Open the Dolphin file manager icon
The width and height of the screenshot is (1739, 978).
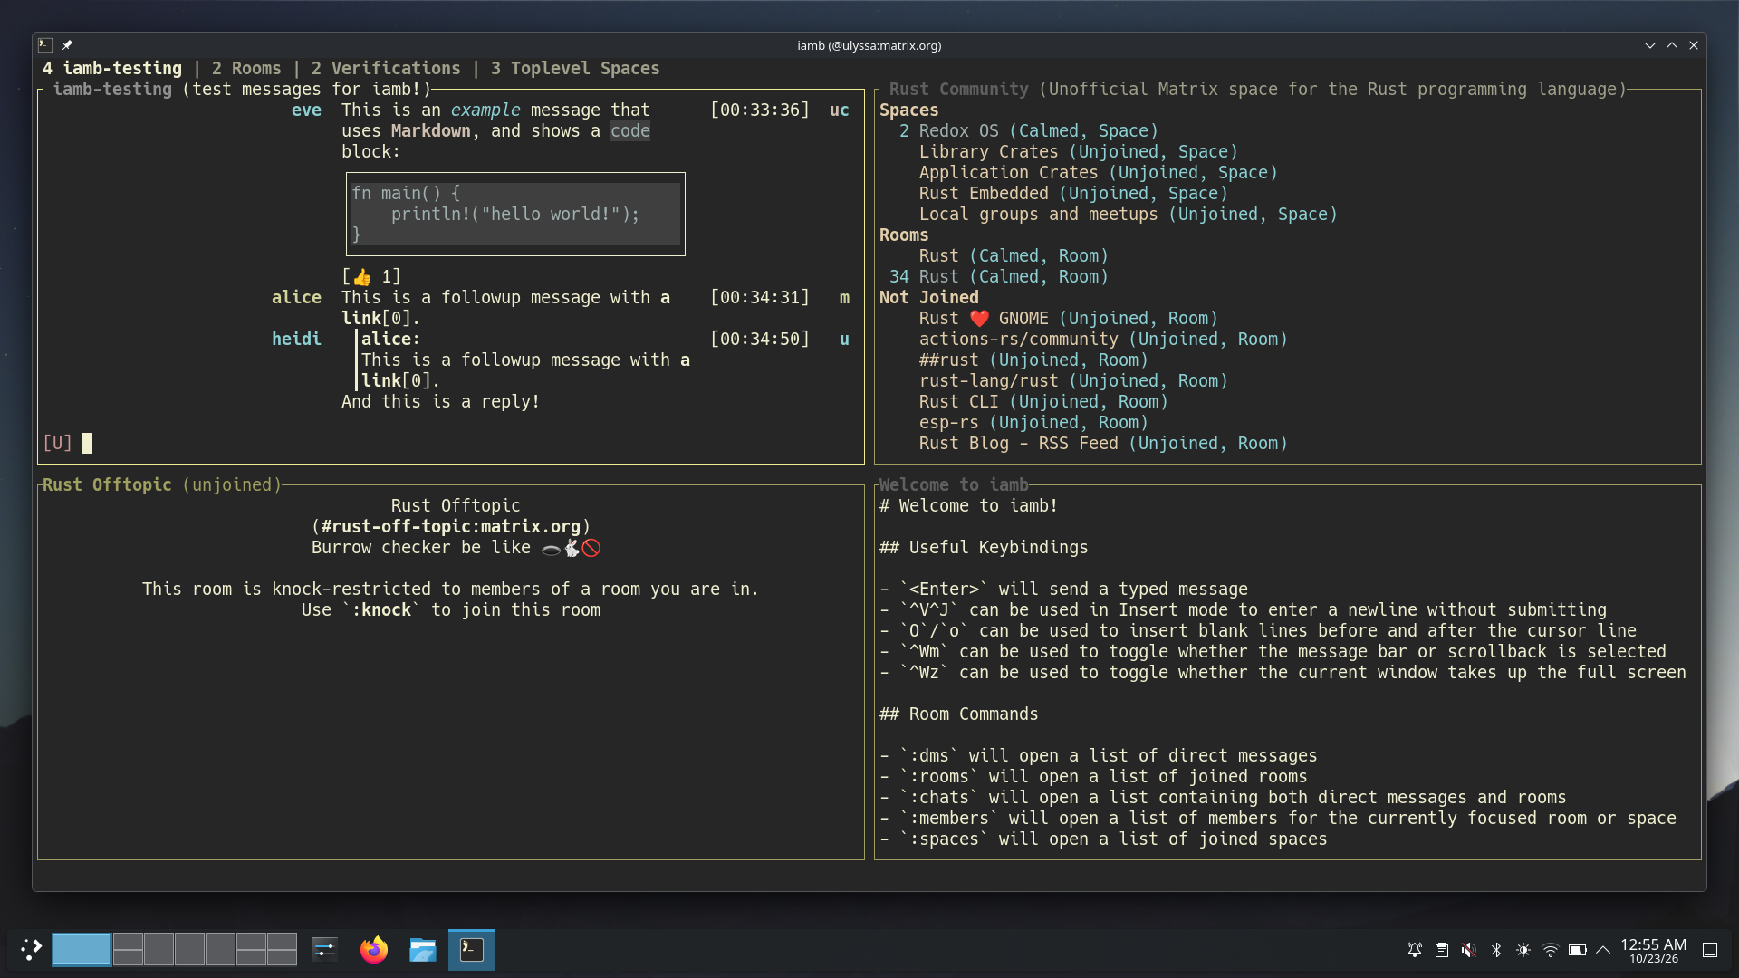(x=423, y=949)
